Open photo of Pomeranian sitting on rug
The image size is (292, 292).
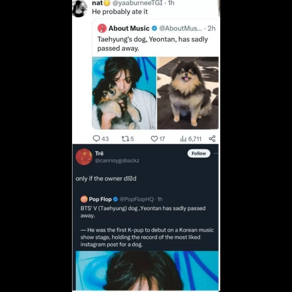tap(188, 93)
